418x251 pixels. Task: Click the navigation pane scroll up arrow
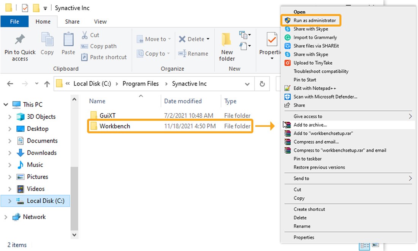click(74, 100)
